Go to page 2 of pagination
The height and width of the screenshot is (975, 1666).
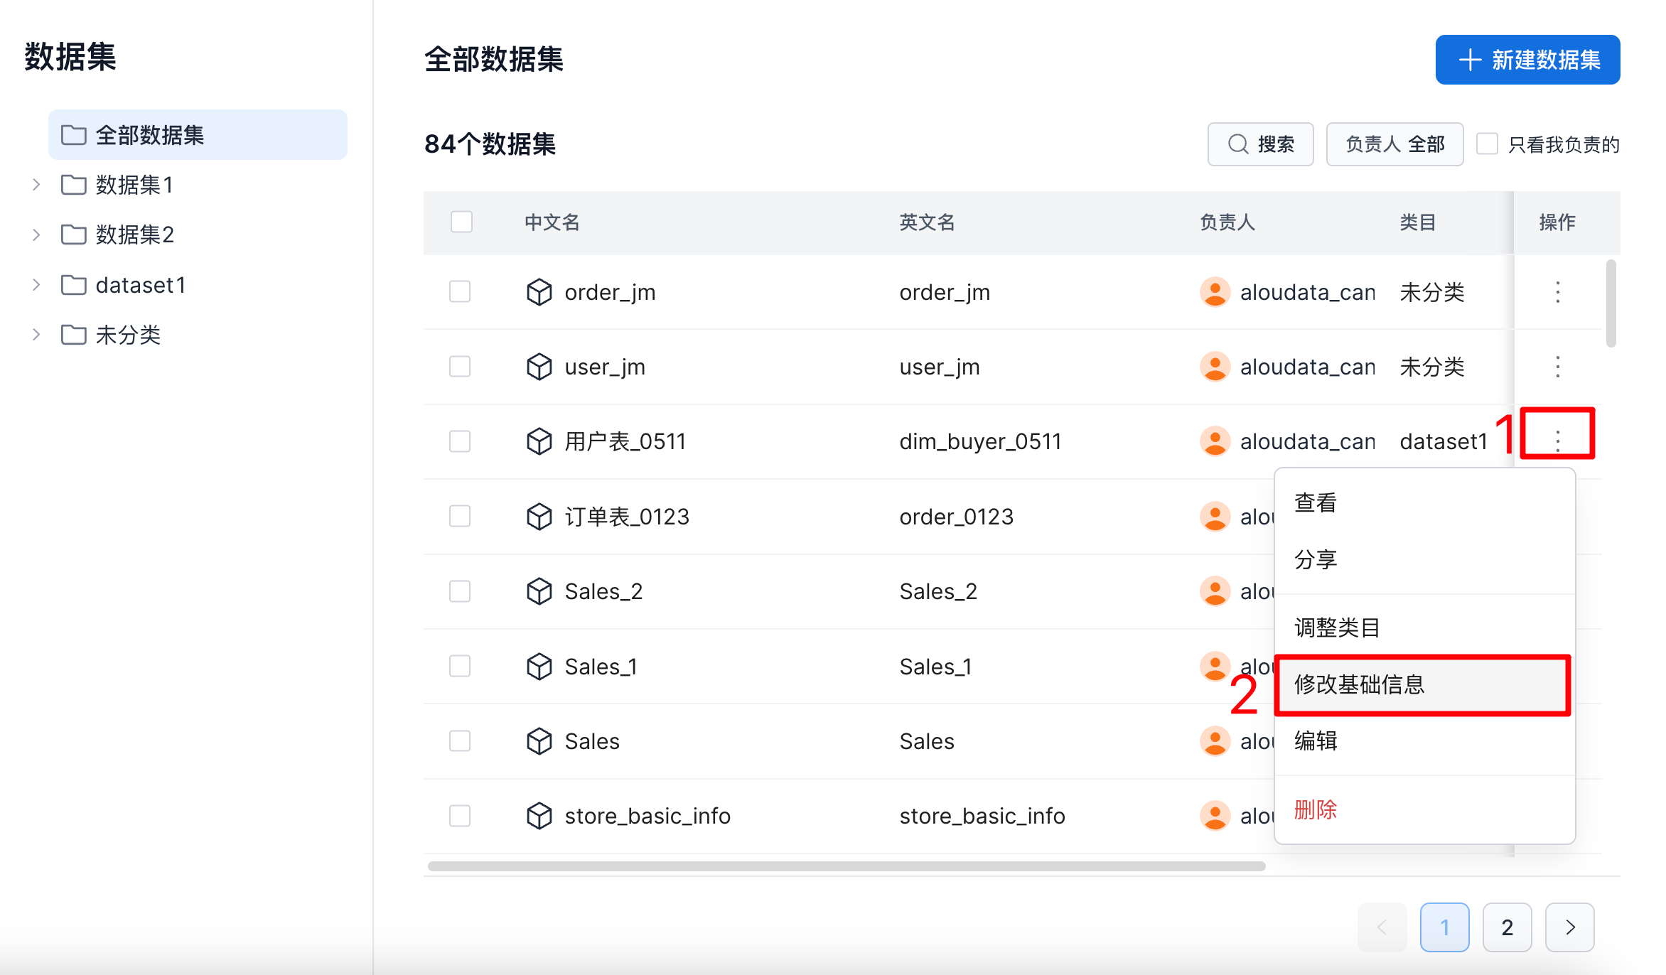click(x=1507, y=927)
